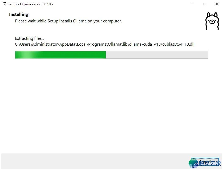
Task: Click the blue Chinese watermark text
Action: click(x=210, y=163)
